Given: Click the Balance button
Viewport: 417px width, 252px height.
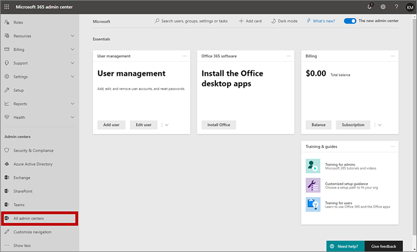Looking at the screenshot, I should [x=319, y=125].
